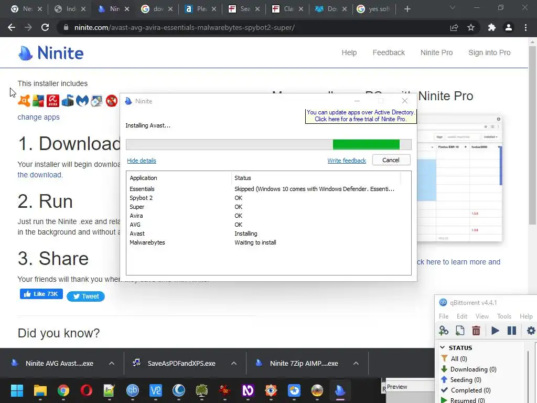Click the Ninite Pro screenshot thumbnail
537x403 pixels.
459,178
